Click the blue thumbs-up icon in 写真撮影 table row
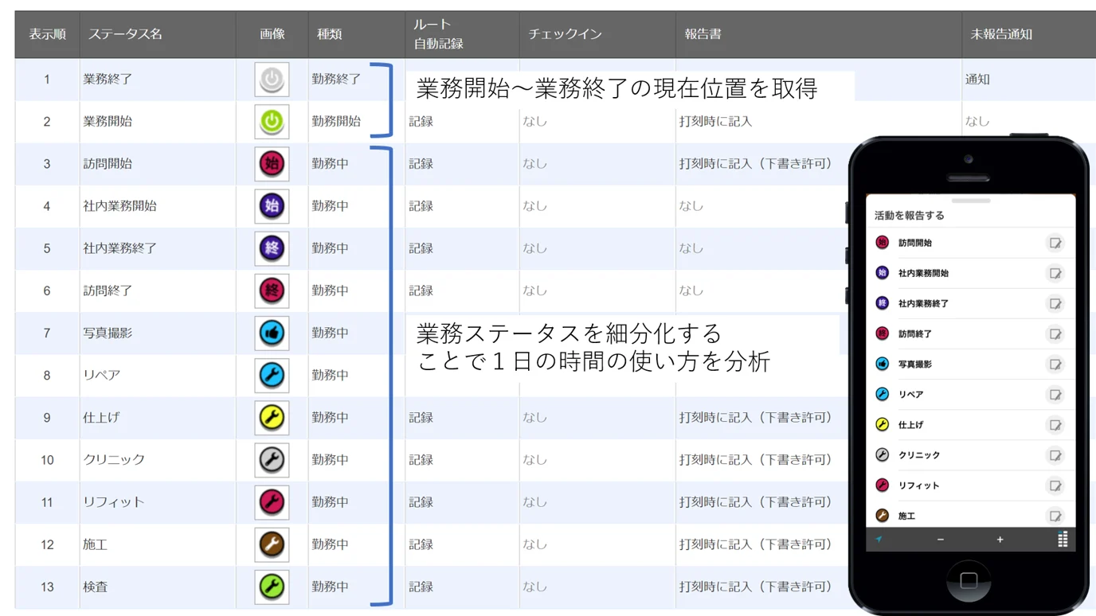 (272, 333)
